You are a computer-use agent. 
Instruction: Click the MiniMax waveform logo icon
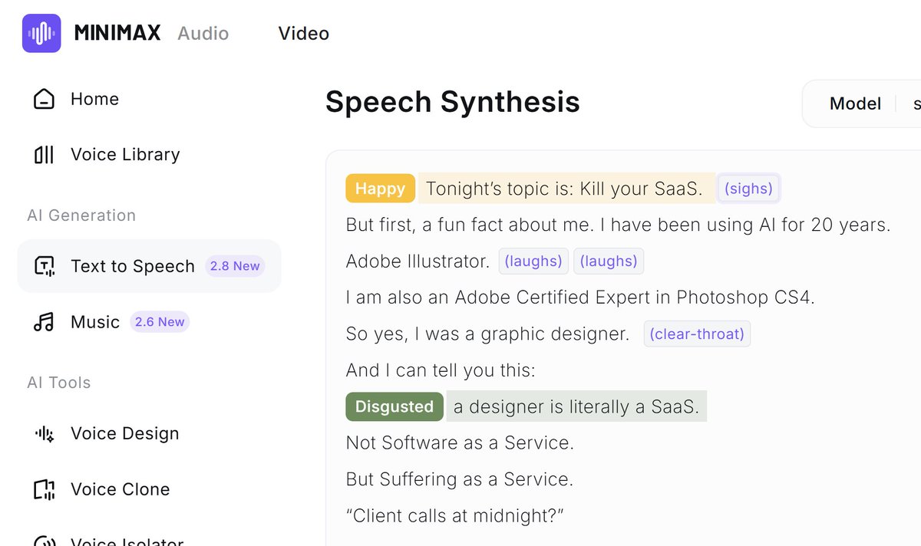pyautogui.click(x=41, y=33)
